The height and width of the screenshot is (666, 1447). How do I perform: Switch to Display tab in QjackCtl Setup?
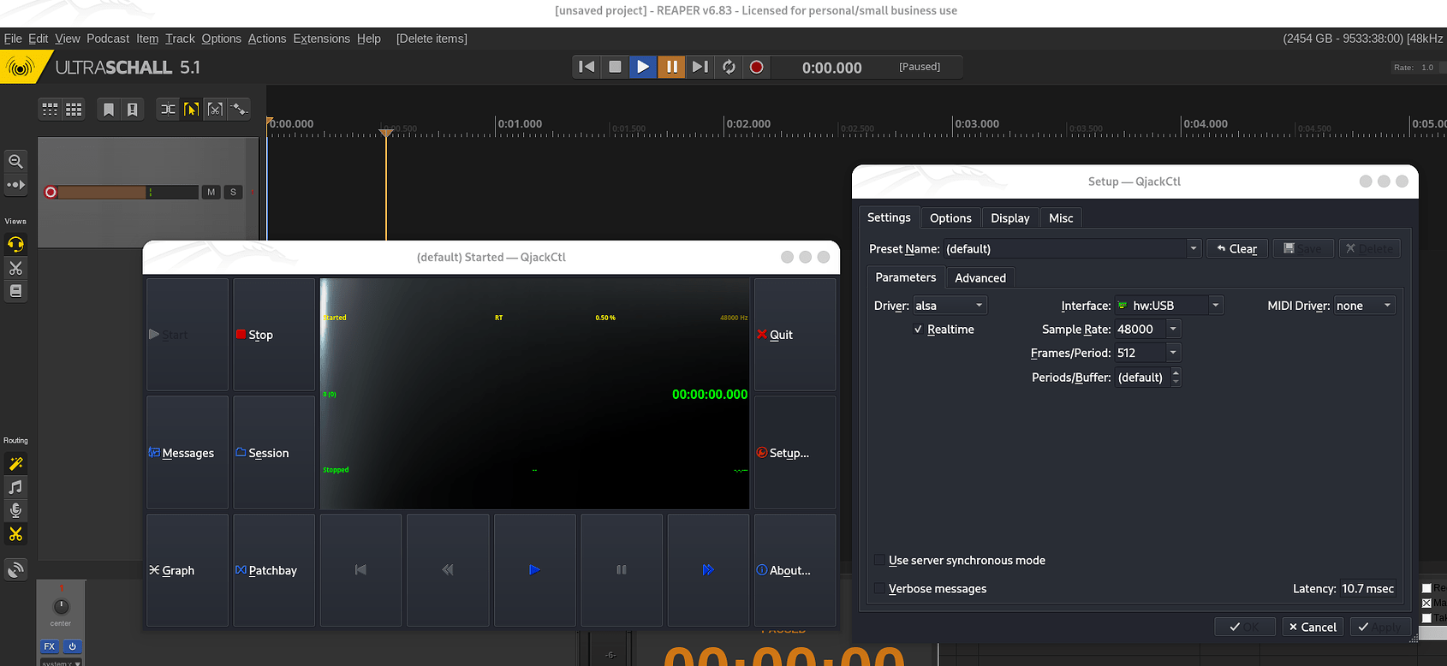coord(1010,218)
